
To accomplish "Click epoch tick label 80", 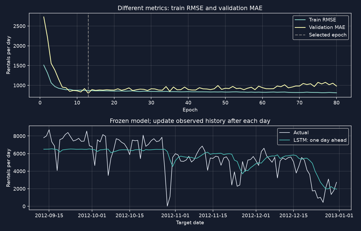I will tap(337, 103).
